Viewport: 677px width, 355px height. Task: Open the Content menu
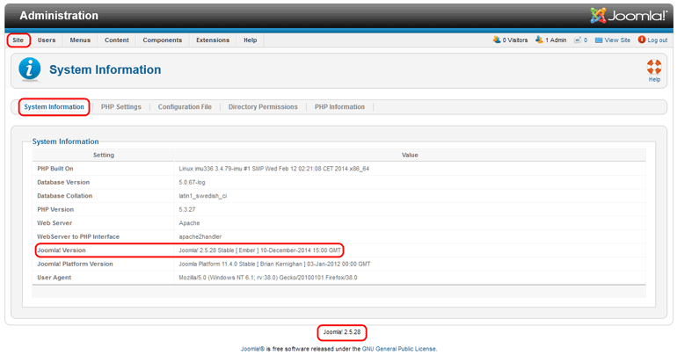pos(117,40)
